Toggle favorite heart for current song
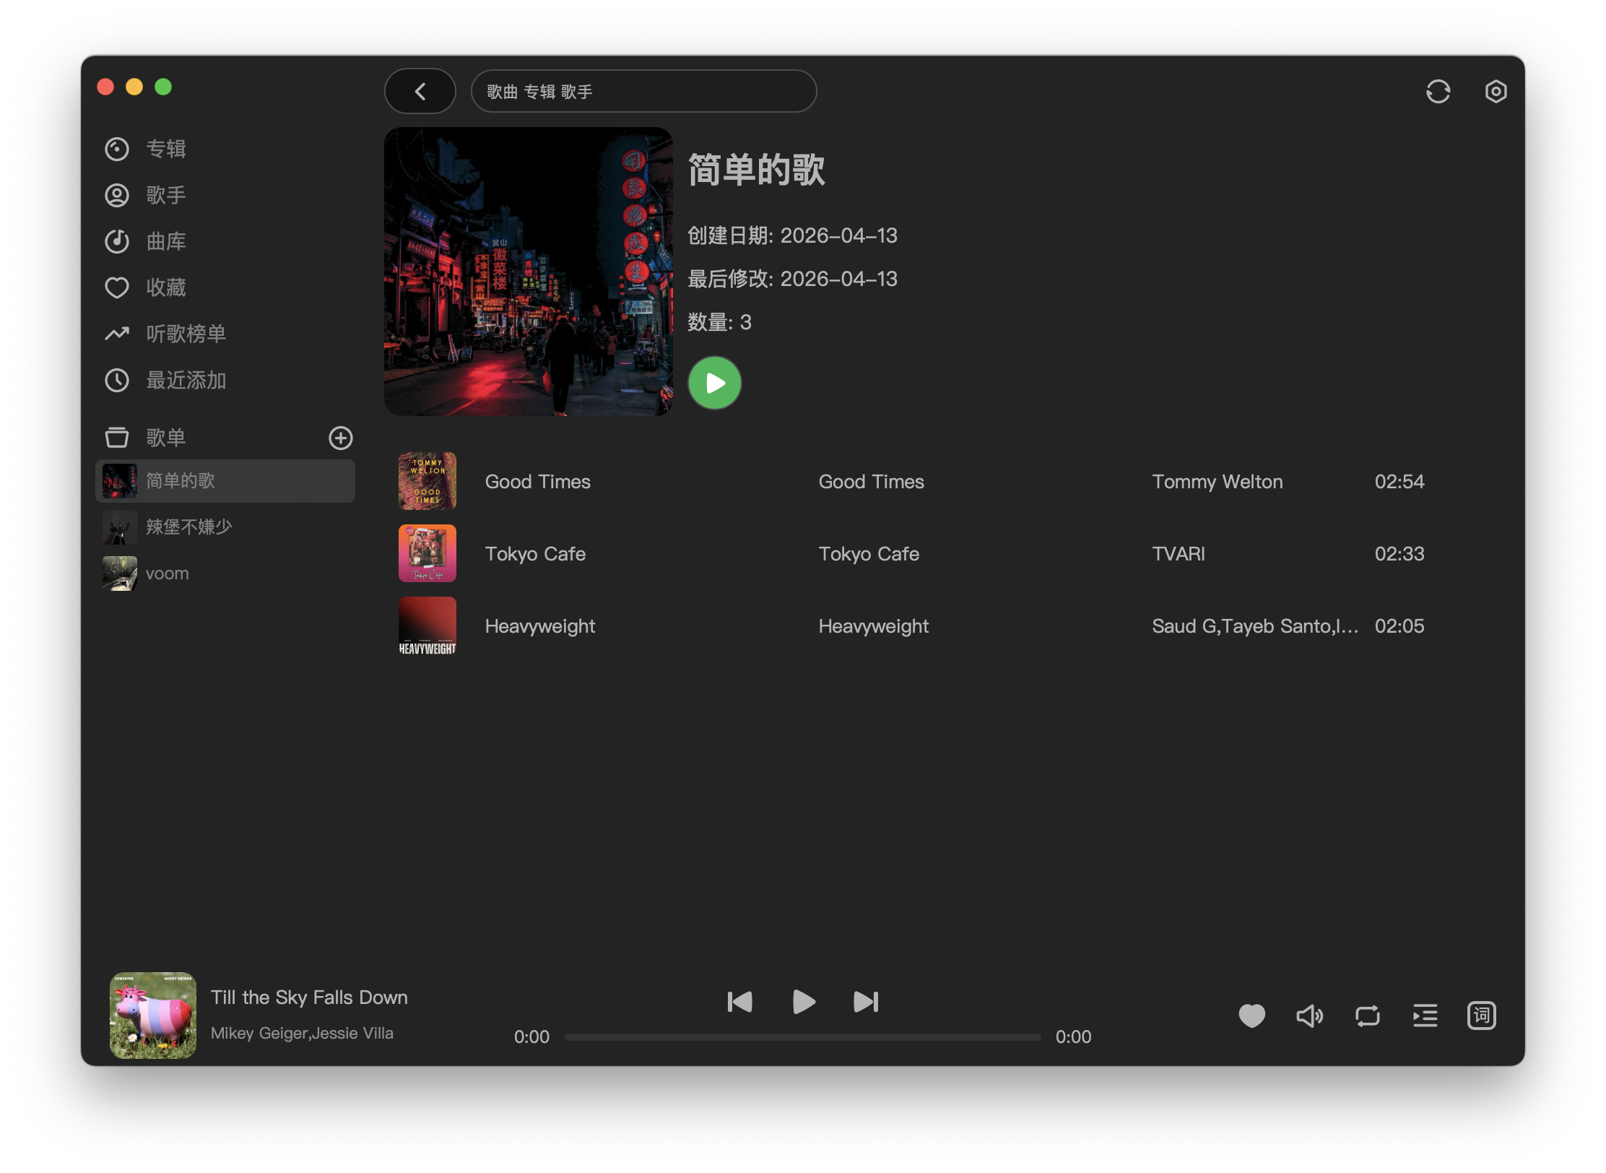The width and height of the screenshot is (1606, 1173). (x=1251, y=1016)
